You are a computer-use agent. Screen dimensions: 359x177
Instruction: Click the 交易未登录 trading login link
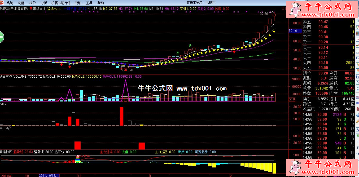pos(194,2)
